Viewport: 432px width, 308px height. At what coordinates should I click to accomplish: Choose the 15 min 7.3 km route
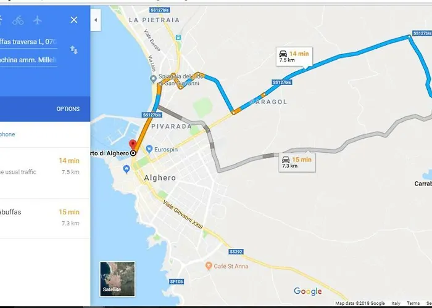pyautogui.click(x=45, y=219)
